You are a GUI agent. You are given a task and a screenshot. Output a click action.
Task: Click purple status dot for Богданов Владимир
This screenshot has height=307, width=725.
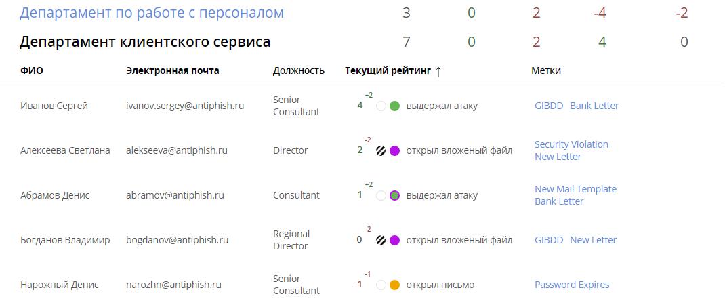click(x=394, y=240)
